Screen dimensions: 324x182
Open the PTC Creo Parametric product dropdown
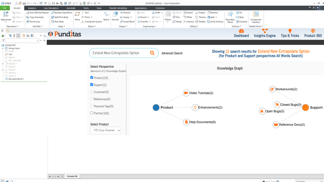pyautogui.click(x=105, y=130)
